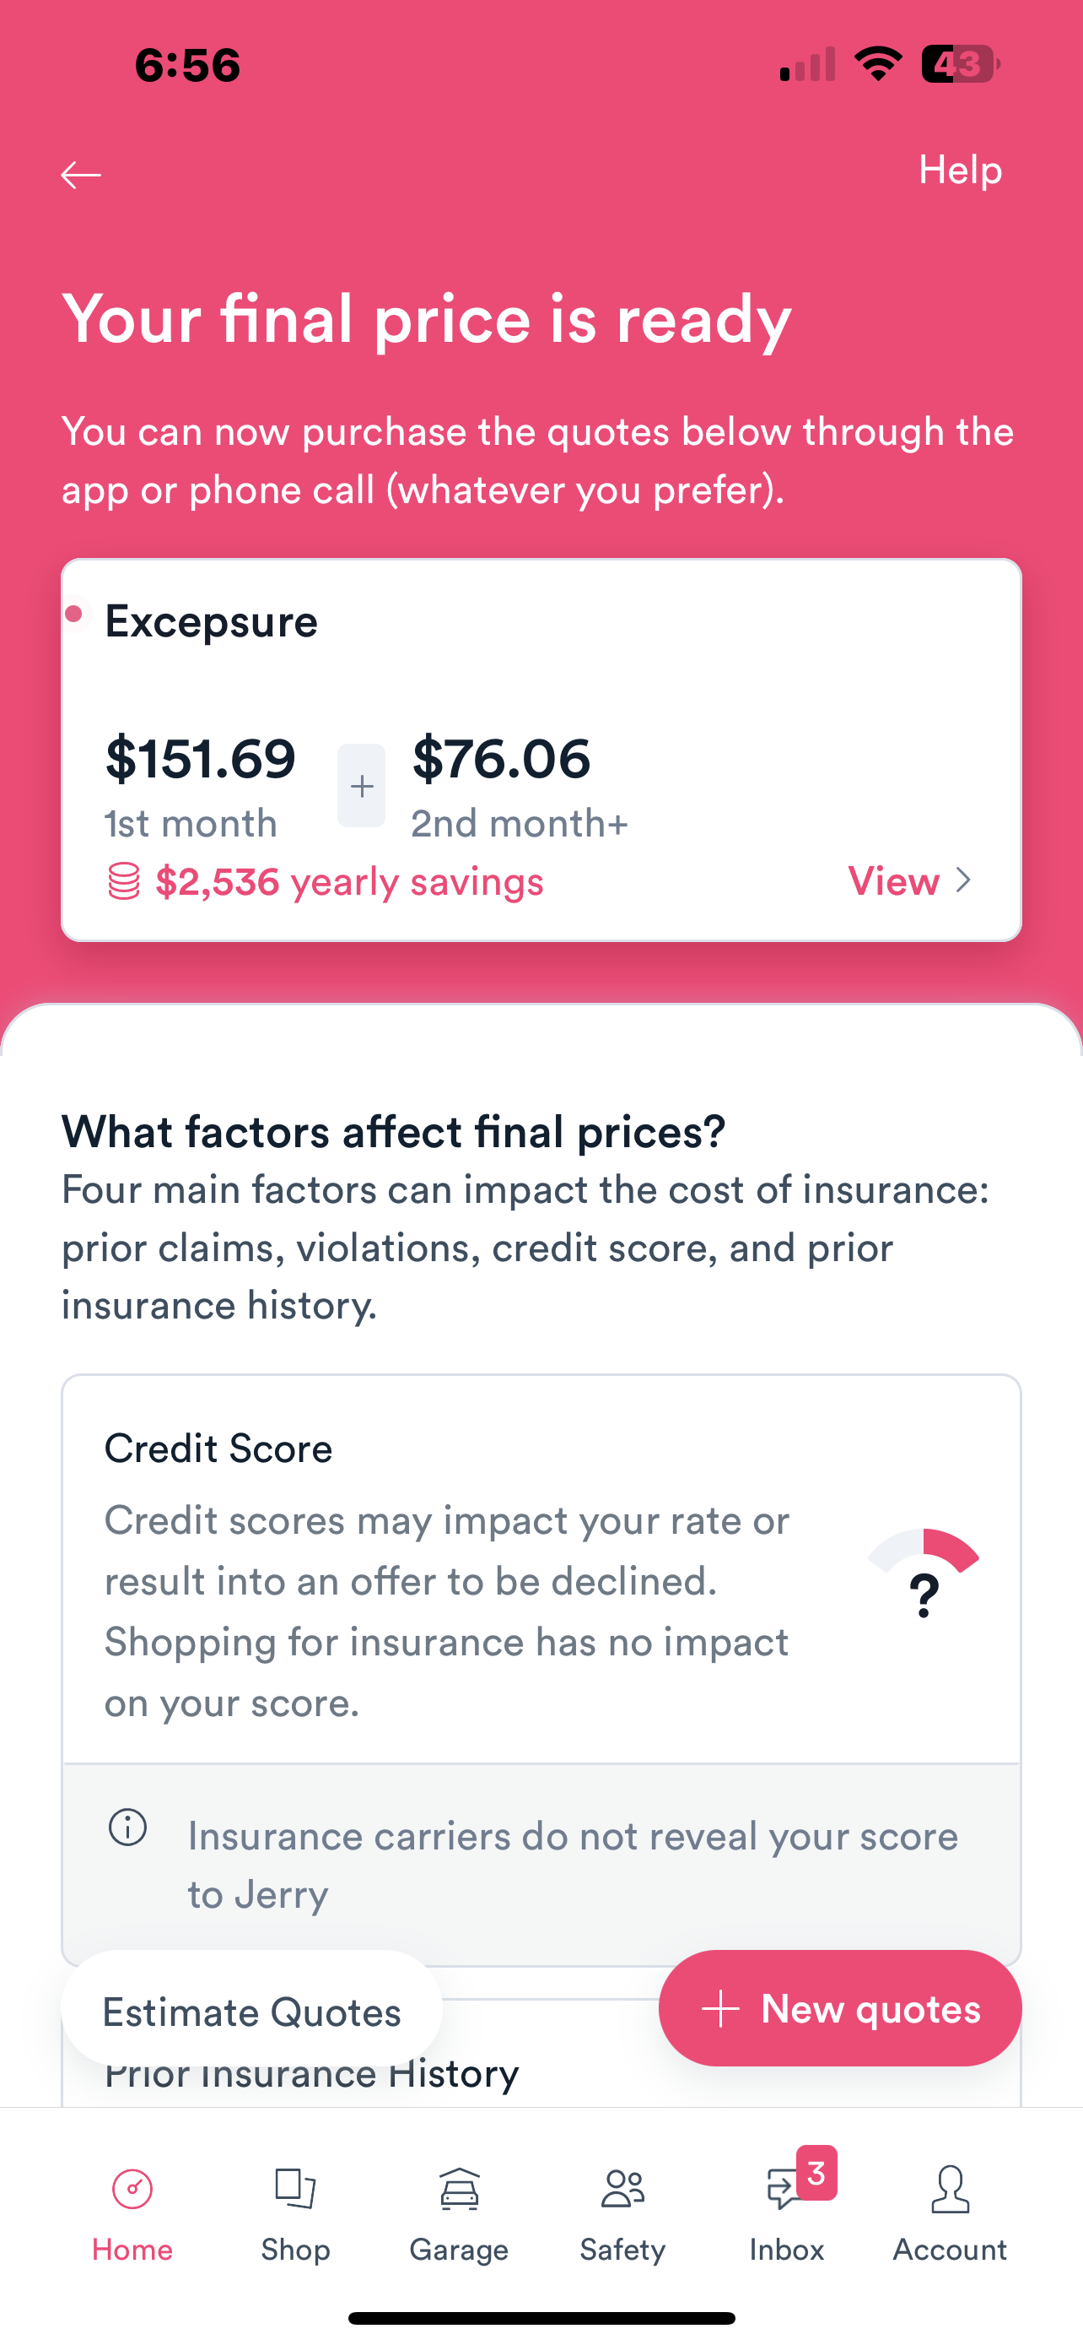Image resolution: width=1083 pixels, height=2345 pixels.
Task: Open the Inbox tab with badge
Action: [x=788, y=2214]
